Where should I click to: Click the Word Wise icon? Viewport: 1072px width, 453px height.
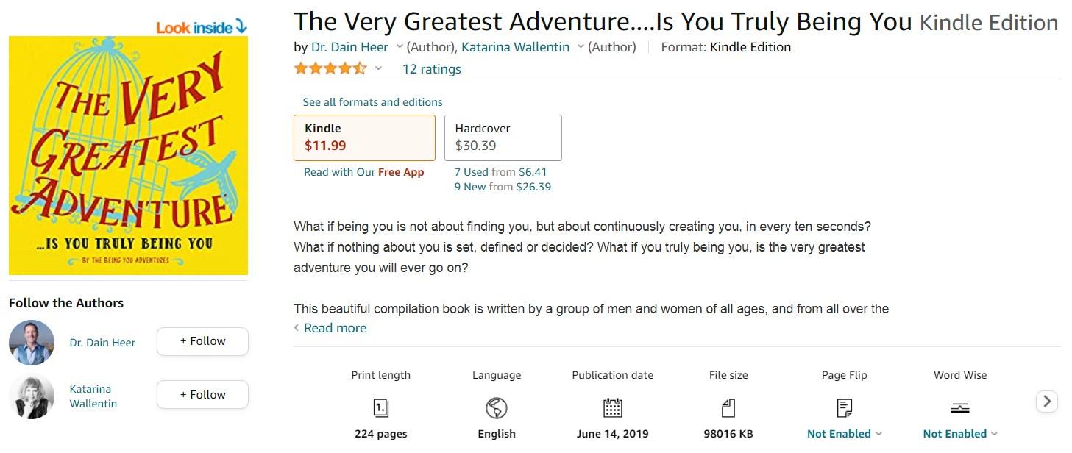[x=960, y=408]
